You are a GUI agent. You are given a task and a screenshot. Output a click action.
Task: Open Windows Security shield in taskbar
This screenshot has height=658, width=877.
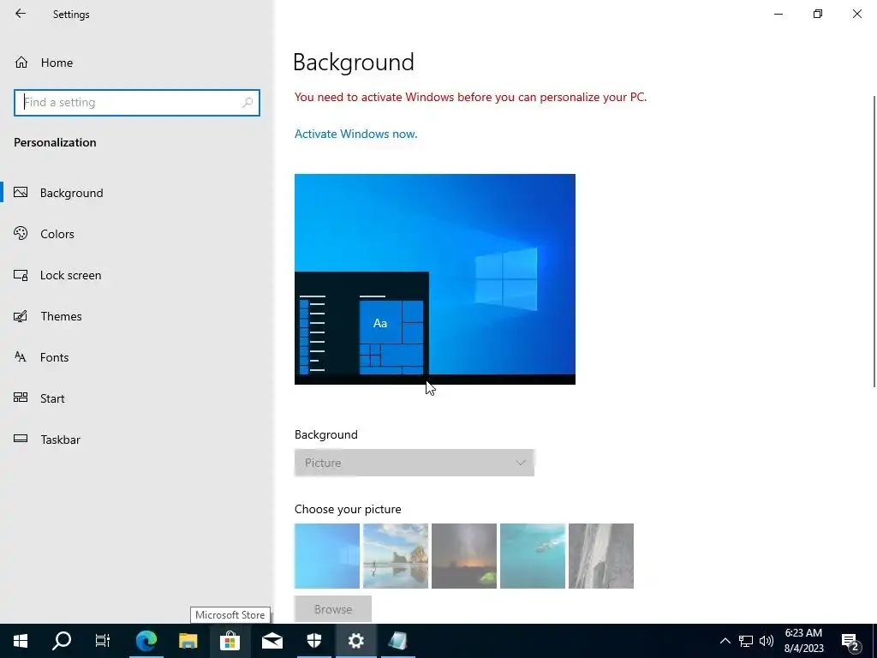[x=313, y=641]
